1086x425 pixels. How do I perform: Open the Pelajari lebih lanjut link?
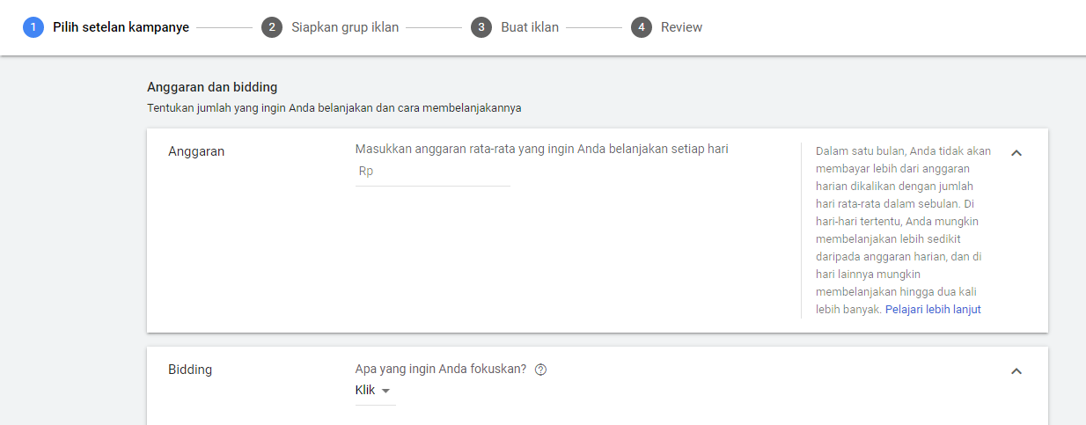[933, 310]
